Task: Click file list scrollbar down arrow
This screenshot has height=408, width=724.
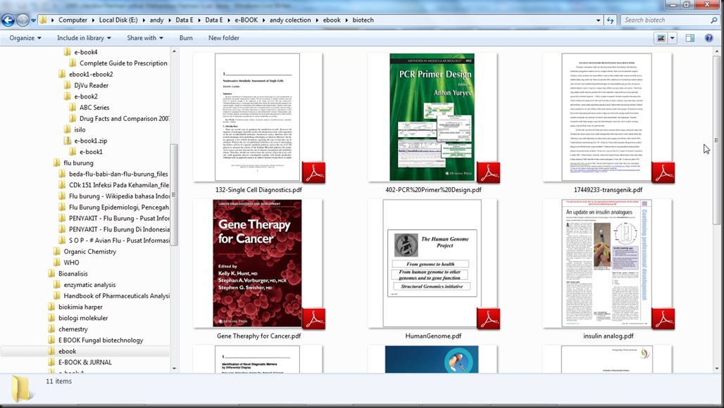Action: tap(717, 369)
